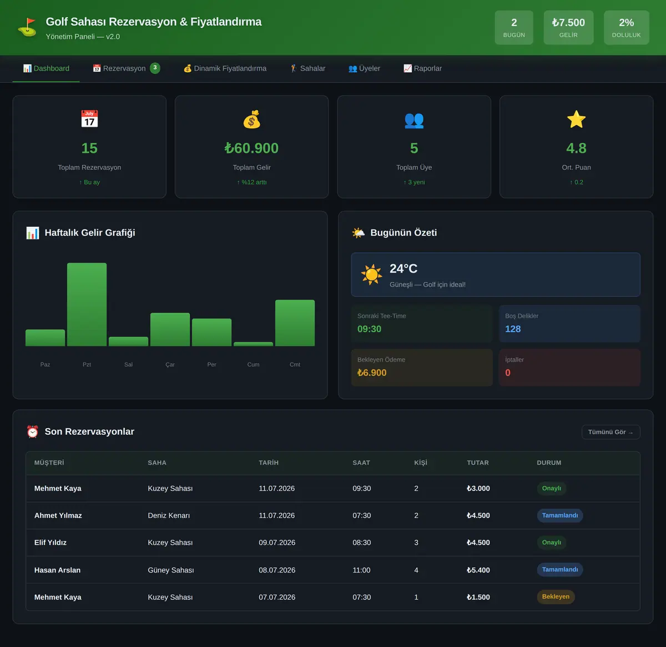Click the bar chart icon beside Haftalık Gelir Grafiği
This screenshot has width=666, height=647.
pos(33,233)
